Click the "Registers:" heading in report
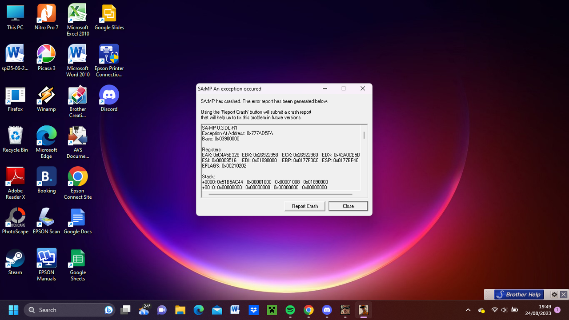Screen dimensions: 569x320 coord(212,149)
